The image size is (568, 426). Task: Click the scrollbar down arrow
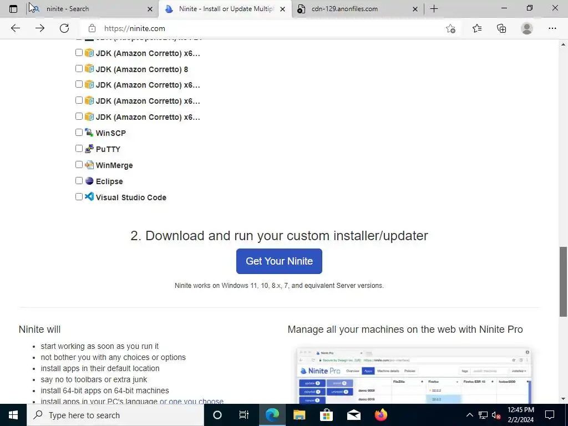click(563, 399)
